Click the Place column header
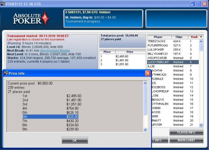 tap(107, 52)
